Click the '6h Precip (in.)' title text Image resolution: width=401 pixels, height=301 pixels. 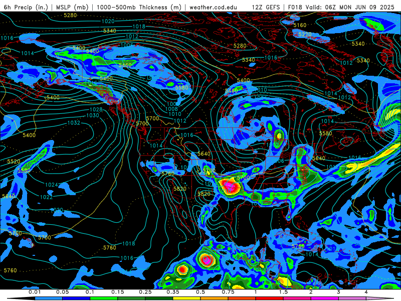26,7
